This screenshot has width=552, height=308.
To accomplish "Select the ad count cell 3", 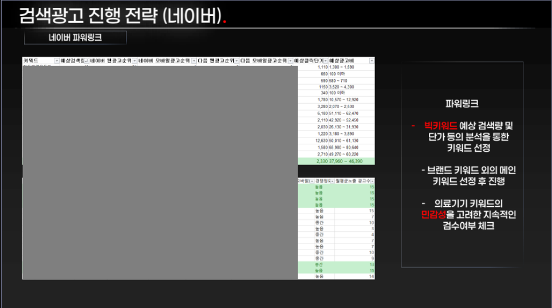I will click(372, 229).
